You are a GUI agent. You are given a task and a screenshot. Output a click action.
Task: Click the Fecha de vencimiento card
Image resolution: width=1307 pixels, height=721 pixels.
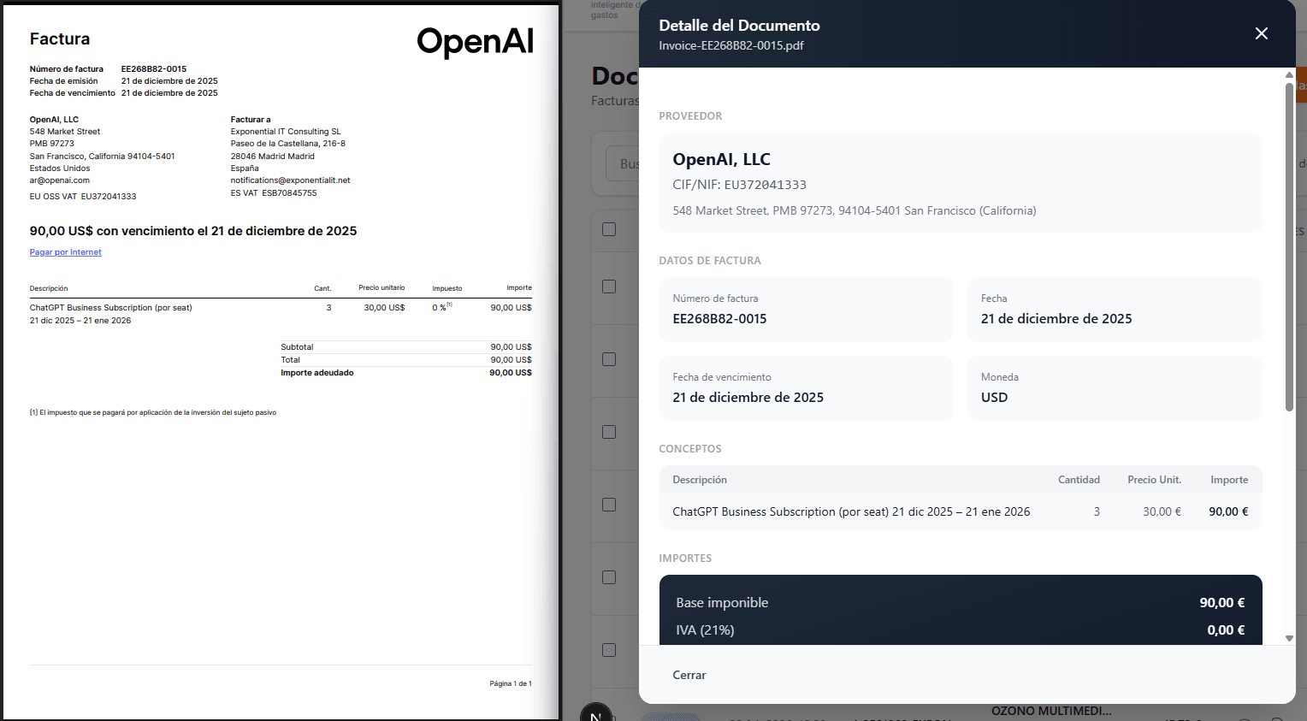click(x=806, y=388)
